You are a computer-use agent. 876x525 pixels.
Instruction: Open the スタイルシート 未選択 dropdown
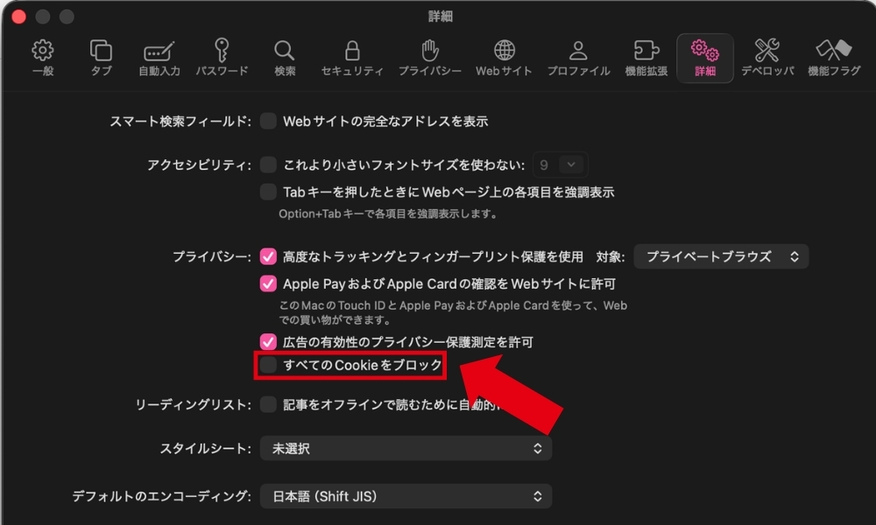point(406,448)
